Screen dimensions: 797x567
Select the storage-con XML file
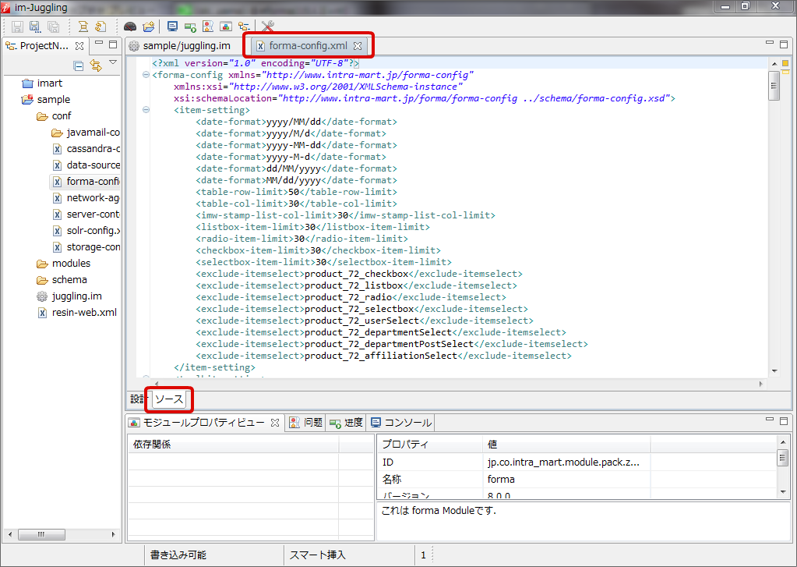point(86,247)
